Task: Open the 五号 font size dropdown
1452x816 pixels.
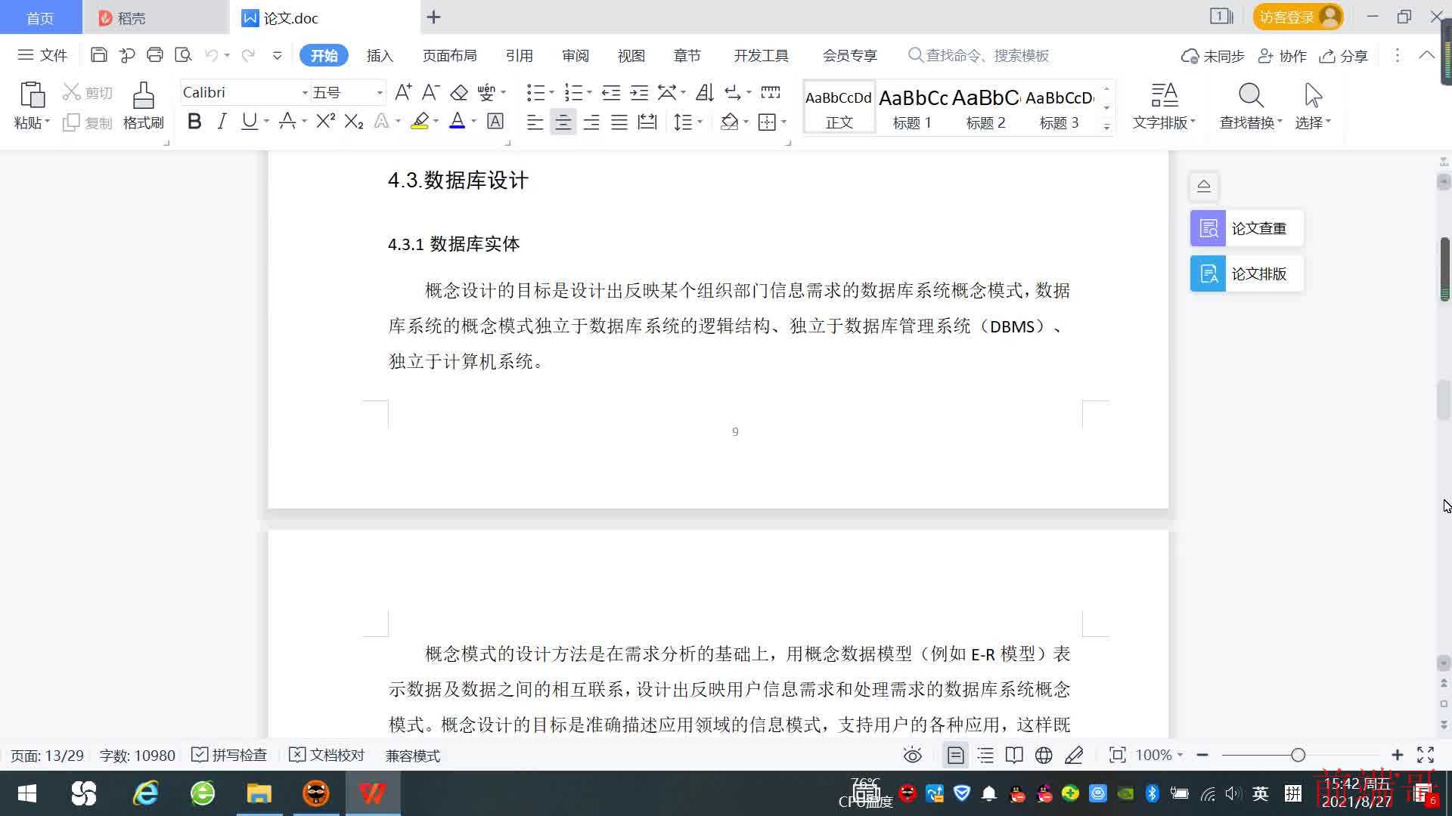Action: [380, 93]
